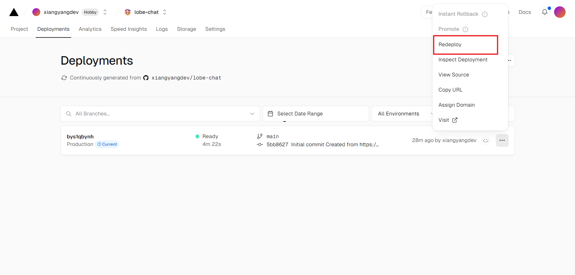Image resolution: width=575 pixels, height=275 pixels.
Task: Open the user account avatar menu
Action: point(560,12)
